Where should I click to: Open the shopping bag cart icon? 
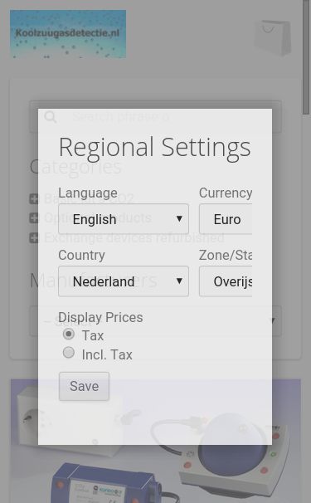pos(273,38)
